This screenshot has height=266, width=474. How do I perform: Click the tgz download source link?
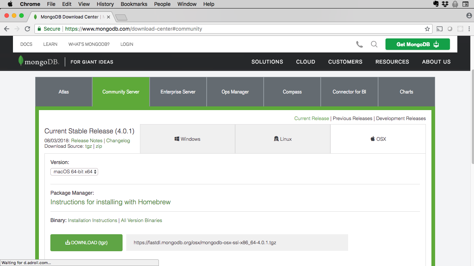pyautogui.click(x=89, y=146)
